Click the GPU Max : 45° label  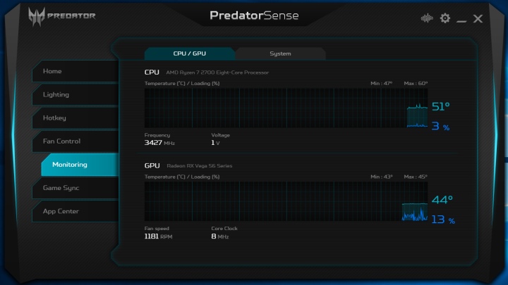click(416, 177)
